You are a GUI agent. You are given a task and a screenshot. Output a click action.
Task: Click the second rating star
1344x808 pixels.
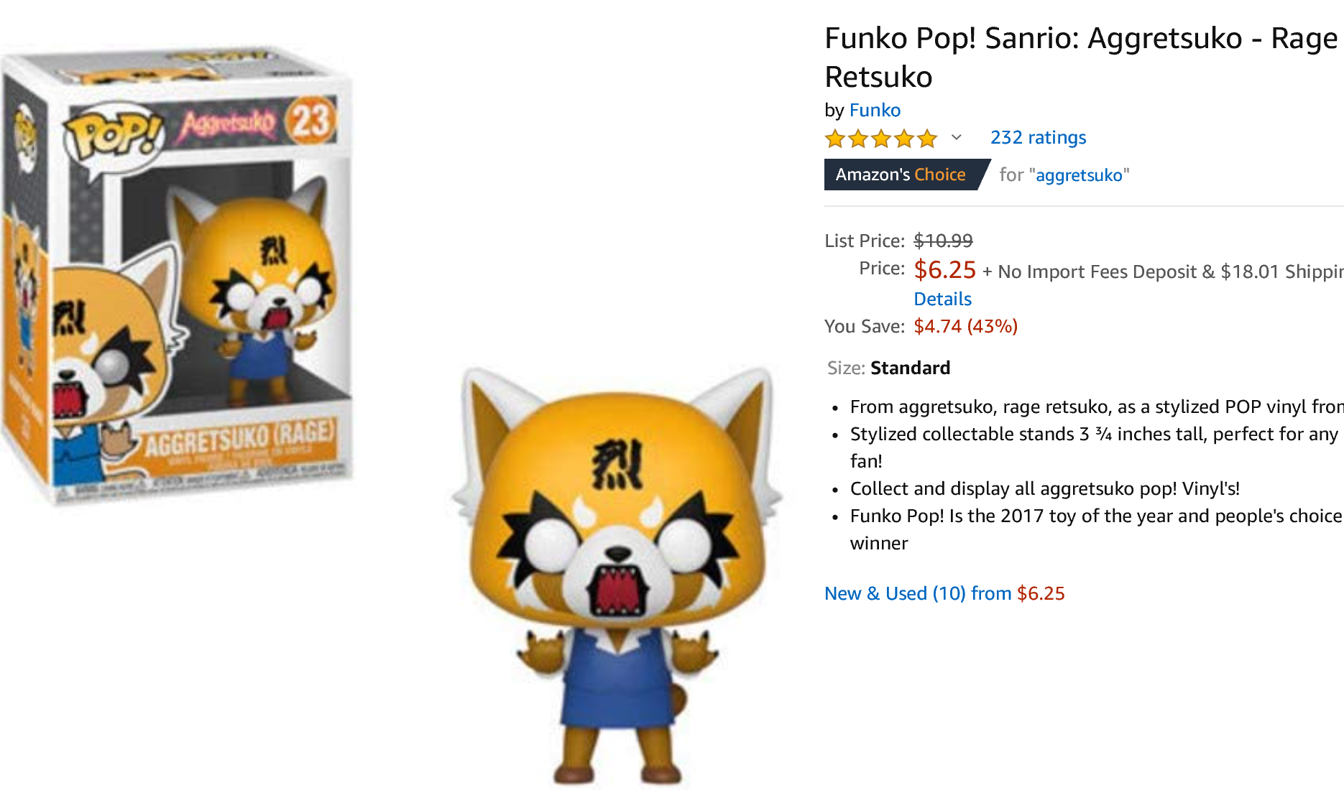pyautogui.click(x=858, y=138)
